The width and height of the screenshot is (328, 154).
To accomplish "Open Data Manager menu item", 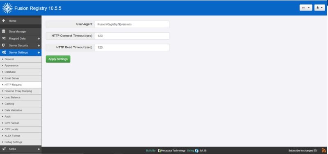I will pyautogui.click(x=21, y=32).
